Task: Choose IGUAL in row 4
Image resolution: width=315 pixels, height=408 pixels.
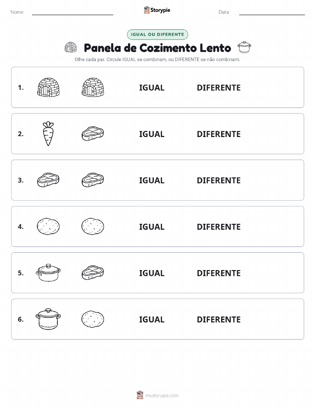Action: 152,226
